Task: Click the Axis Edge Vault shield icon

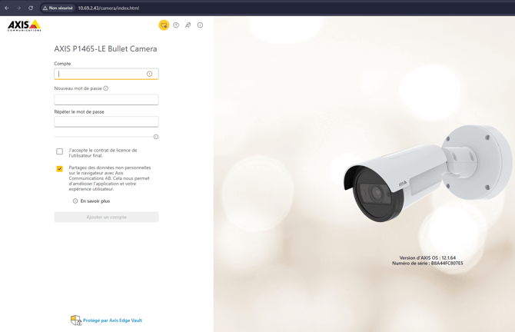Action: point(75,320)
